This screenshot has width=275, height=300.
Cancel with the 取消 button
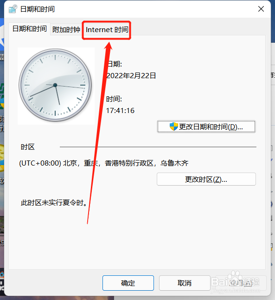click(x=185, y=283)
